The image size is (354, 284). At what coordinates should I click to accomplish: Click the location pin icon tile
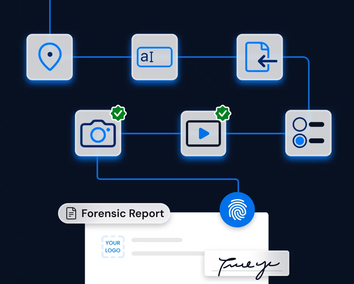click(50, 57)
